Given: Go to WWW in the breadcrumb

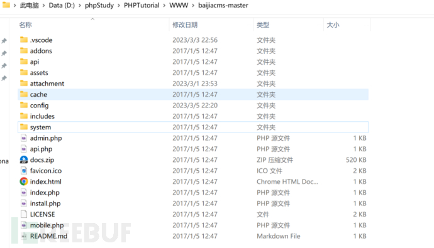Looking at the screenshot, I should [x=179, y=5].
